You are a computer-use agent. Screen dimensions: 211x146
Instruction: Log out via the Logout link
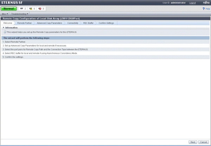[x=192, y=3]
